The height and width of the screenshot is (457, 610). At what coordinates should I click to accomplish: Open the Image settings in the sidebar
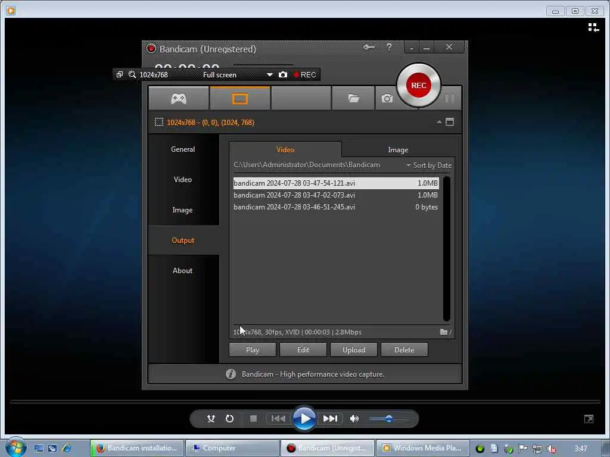coord(183,210)
